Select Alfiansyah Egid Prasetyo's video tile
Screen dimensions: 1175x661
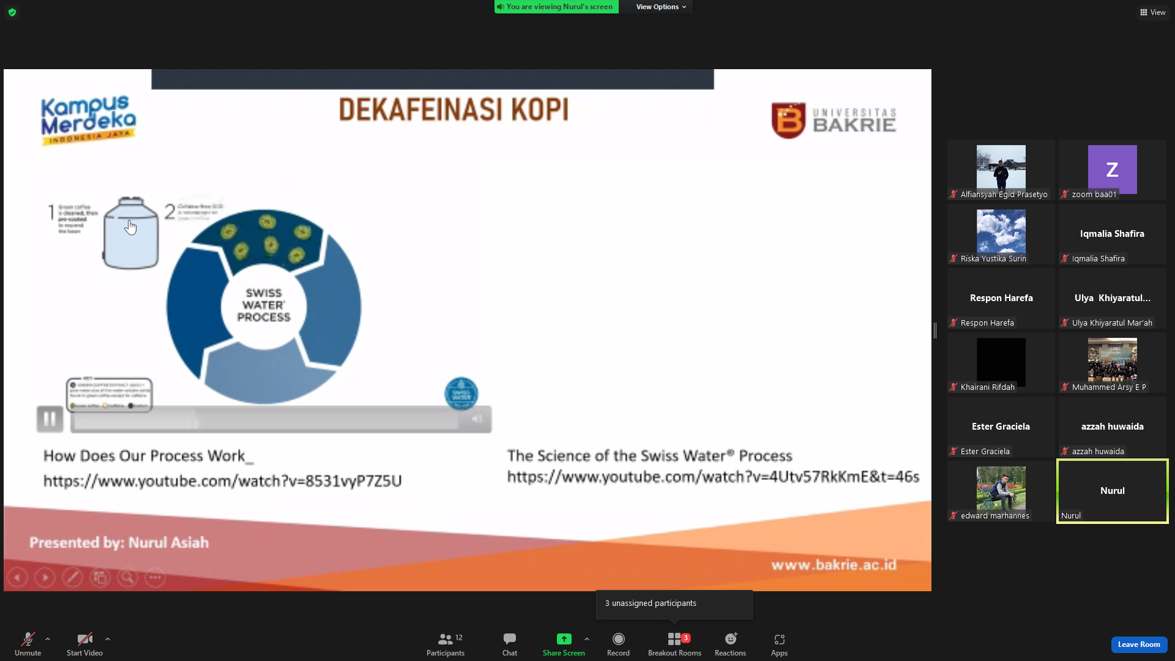click(x=1001, y=170)
